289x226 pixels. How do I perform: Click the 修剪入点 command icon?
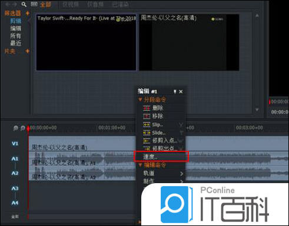click(x=147, y=141)
